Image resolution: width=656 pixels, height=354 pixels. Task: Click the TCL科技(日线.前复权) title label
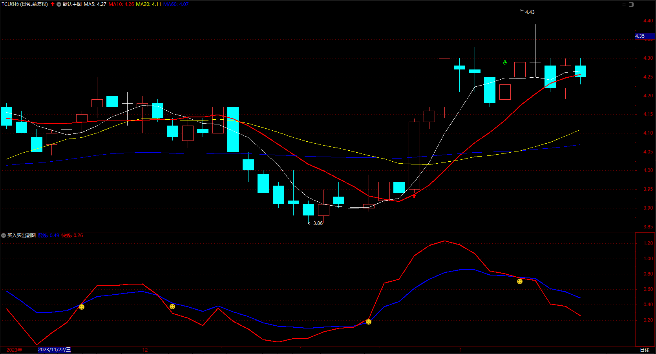(x=25, y=4)
